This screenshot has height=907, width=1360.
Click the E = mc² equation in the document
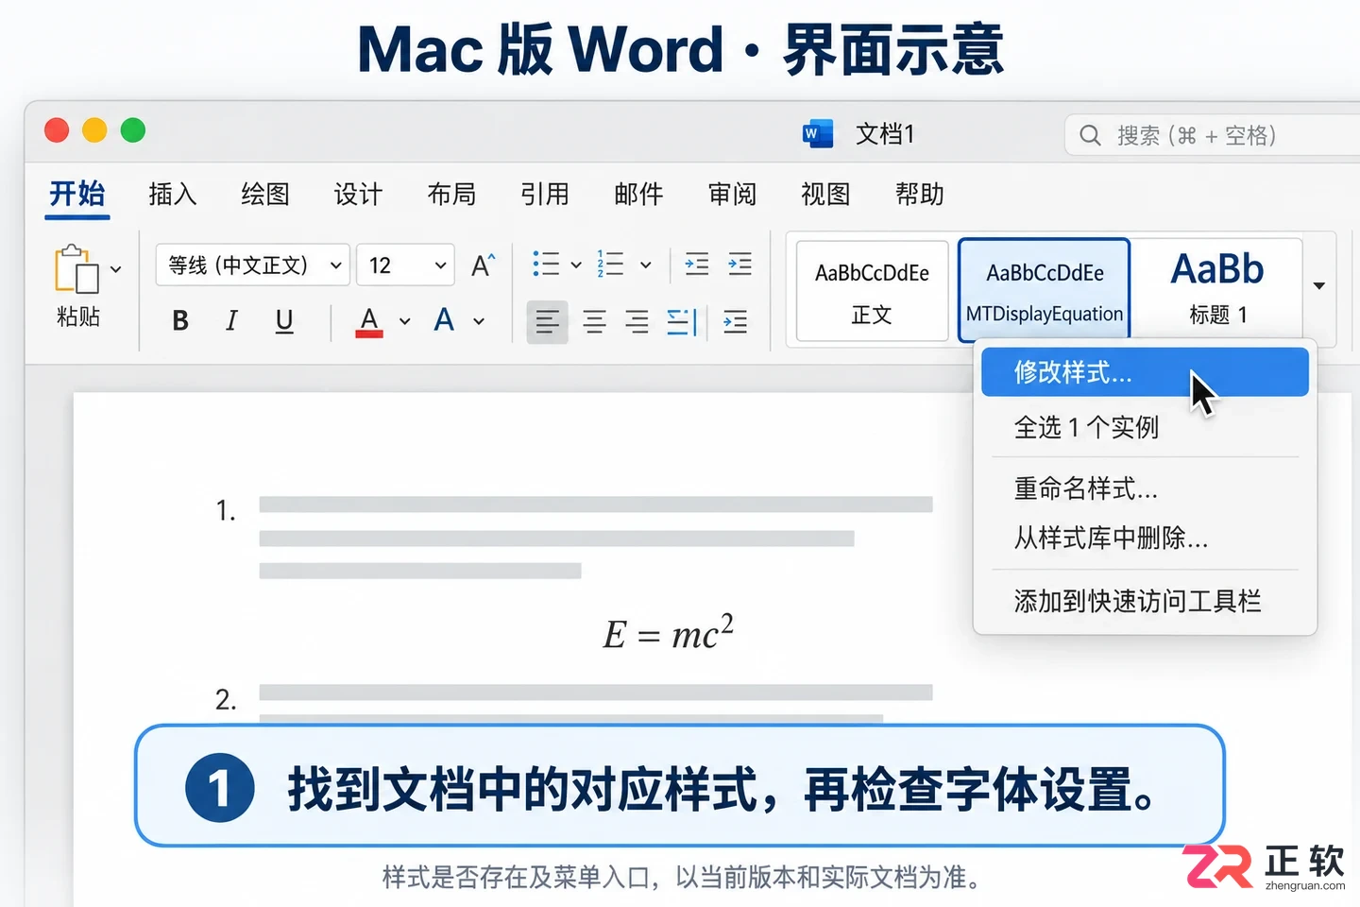(669, 633)
